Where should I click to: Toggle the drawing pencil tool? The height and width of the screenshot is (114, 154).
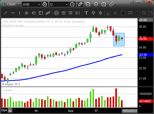(80, 4)
